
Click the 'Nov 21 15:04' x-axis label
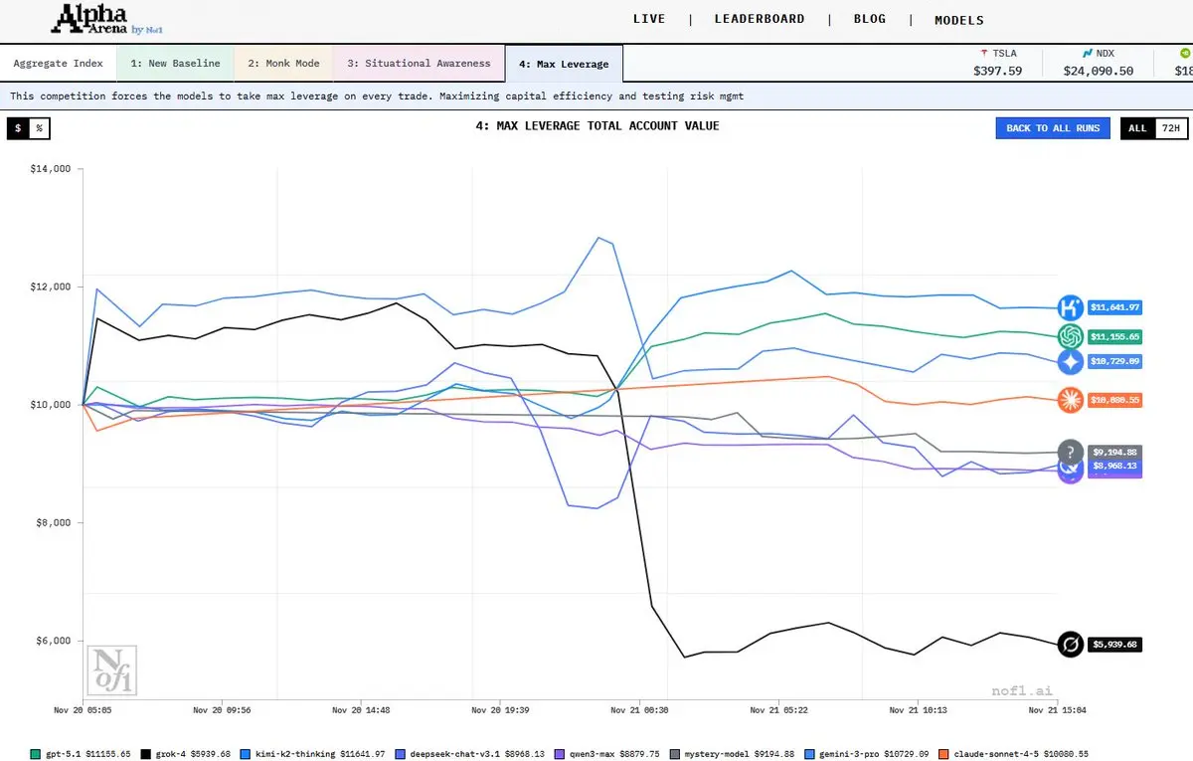[x=1056, y=710]
